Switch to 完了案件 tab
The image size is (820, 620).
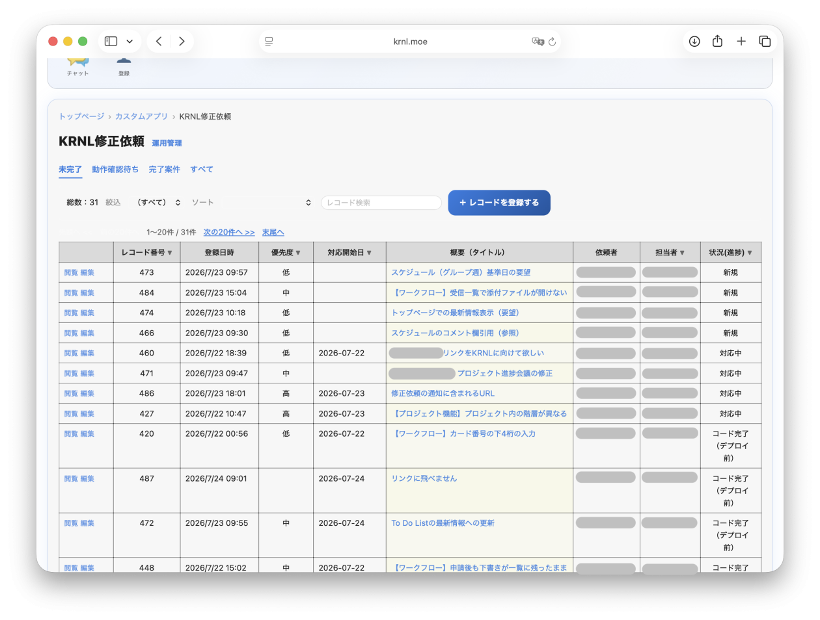coord(164,169)
